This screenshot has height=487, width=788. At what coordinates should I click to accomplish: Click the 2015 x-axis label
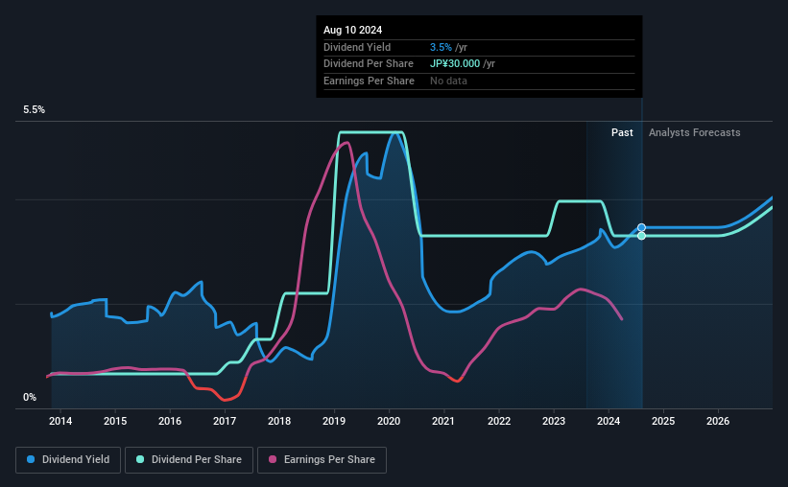coord(115,421)
